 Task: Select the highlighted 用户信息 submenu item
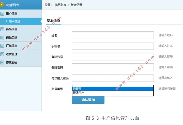point(21,21)
